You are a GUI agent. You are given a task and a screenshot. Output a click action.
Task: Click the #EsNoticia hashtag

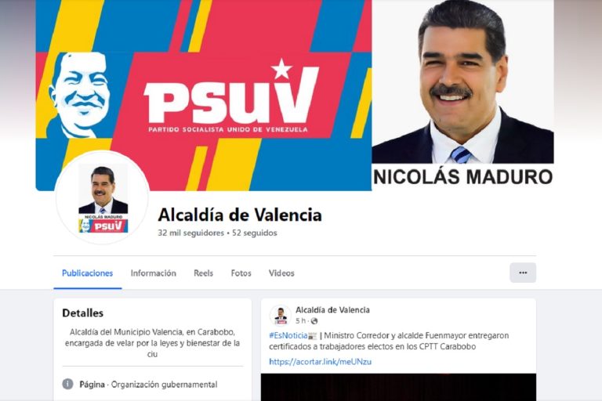click(288, 336)
